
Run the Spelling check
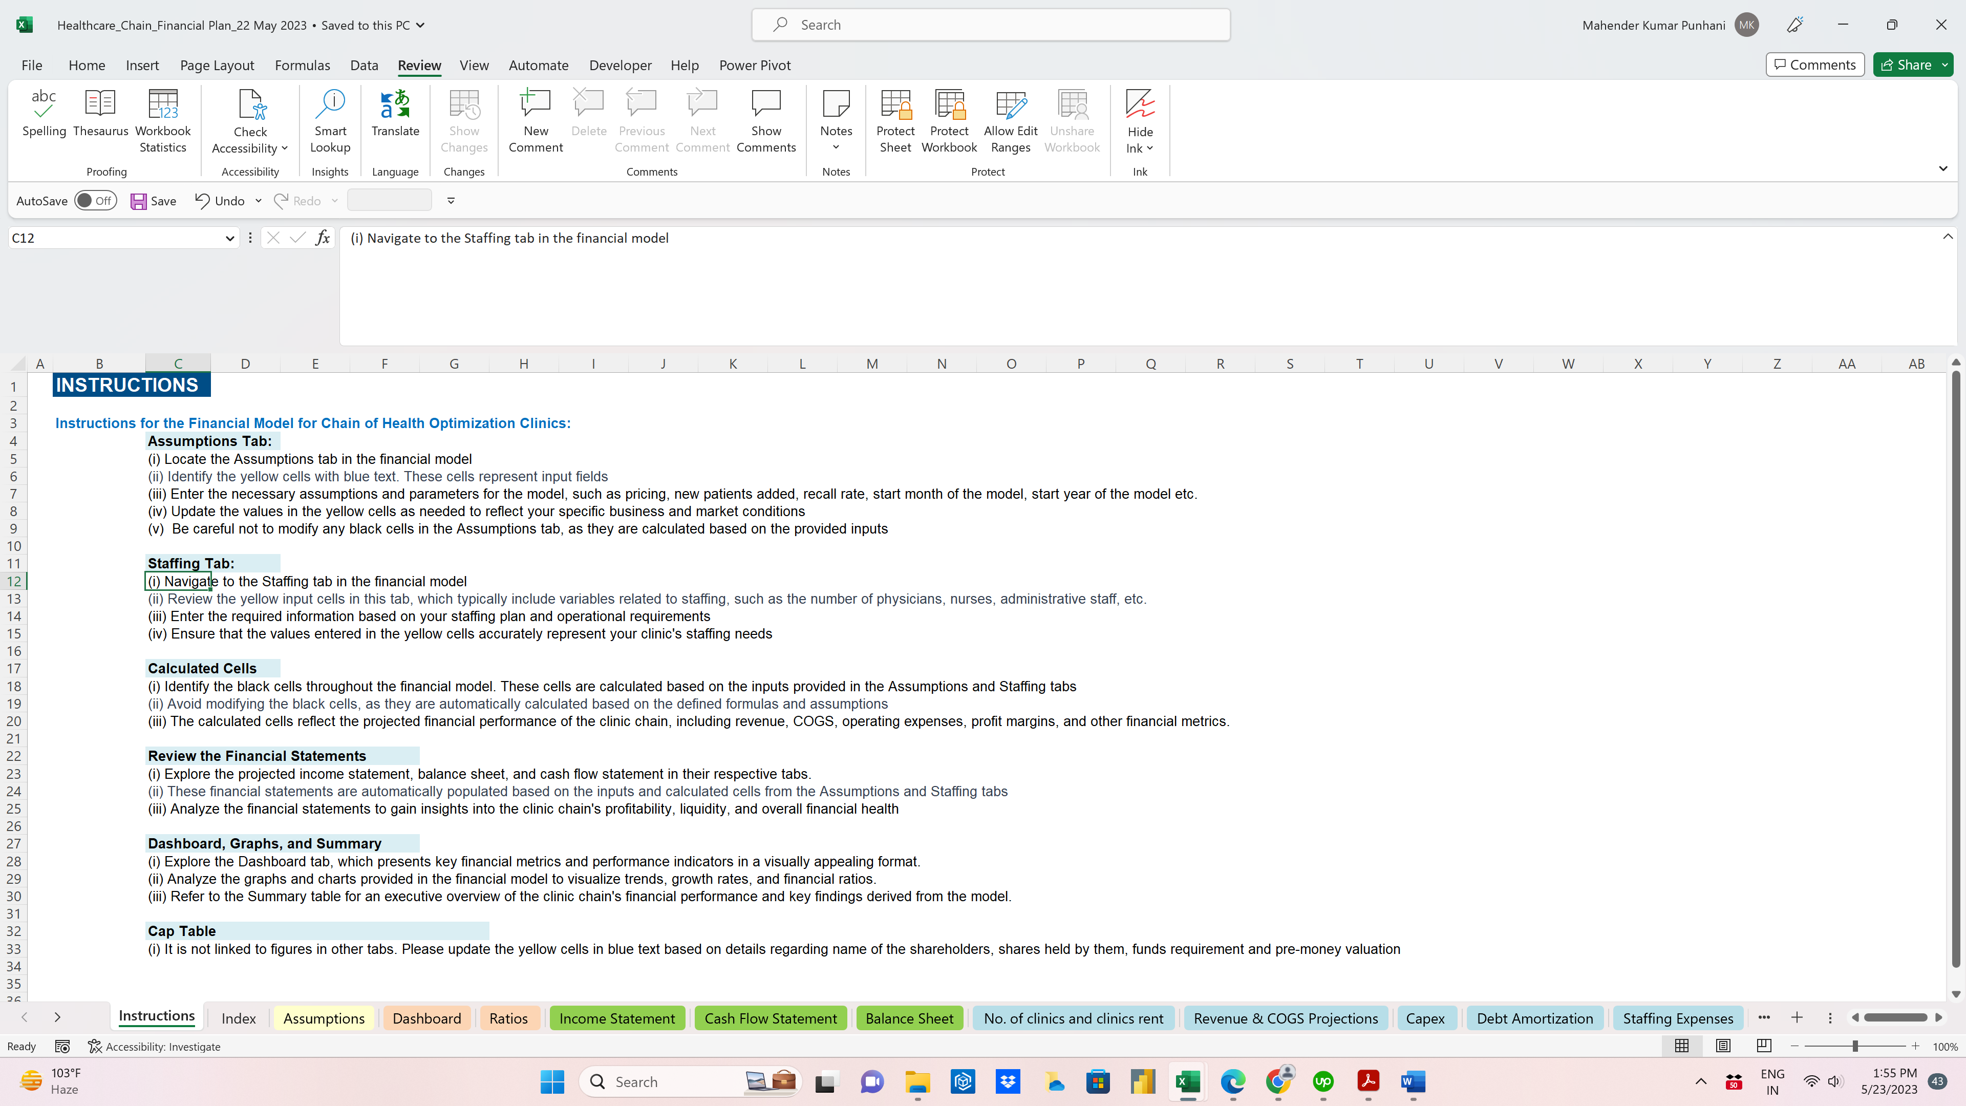coord(44,114)
